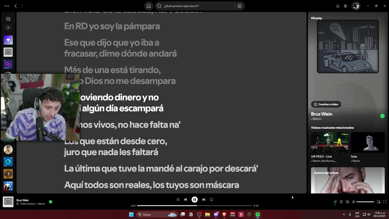Show hidden system tray icons
This screenshot has height=219, width=389.
pos(344,214)
